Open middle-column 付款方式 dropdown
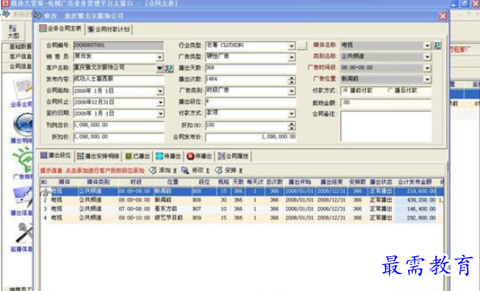This screenshot has height=291, width=480. (x=291, y=114)
